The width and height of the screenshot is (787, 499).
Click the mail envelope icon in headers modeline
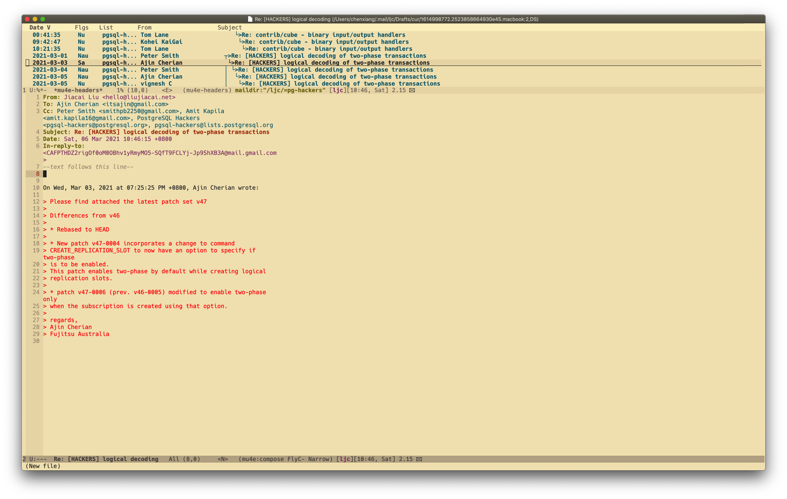[x=412, y=90]
